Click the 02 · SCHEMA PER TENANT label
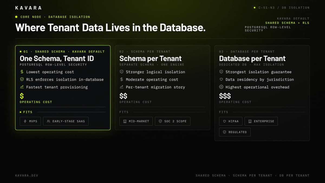The height and width of the screenshot is (183, 325). coord(145,52)
